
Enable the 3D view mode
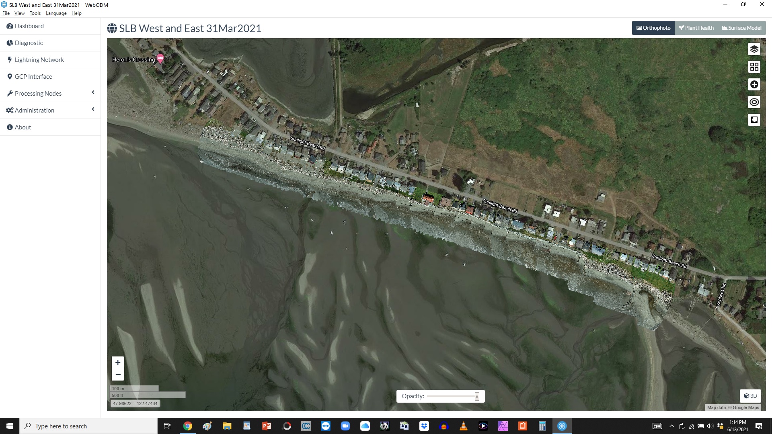[x=750, y=396]
